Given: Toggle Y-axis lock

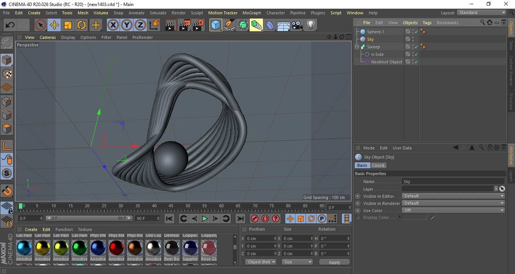Looking at the screenshot, I should 127,25.
